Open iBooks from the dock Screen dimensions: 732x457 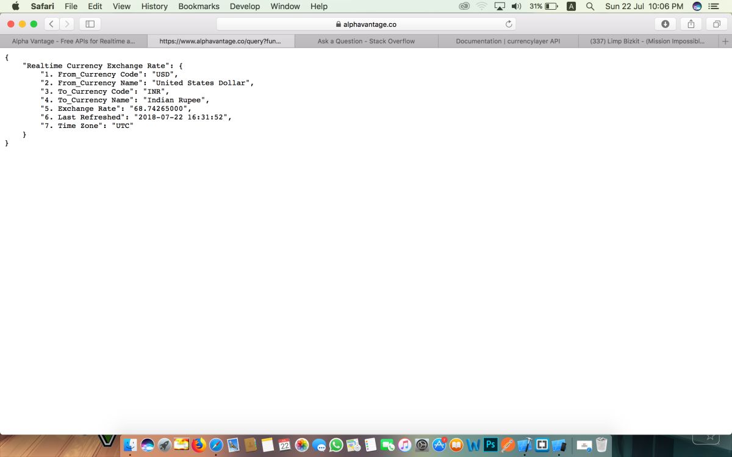point(456,445)
